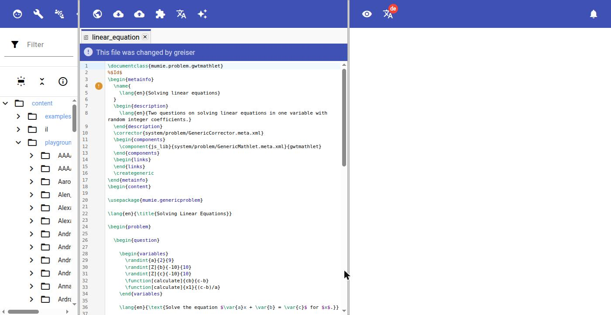This screenshot has width=611, height=315.
Task: Click line number 20 in gutter
Action: click(x=85, y=200)
